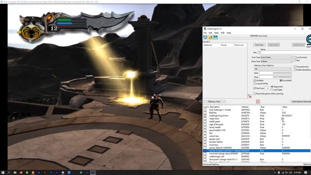Screen dimensions: 311x175
Task: Activate the rage of the gods checkbox
Action: pyautogui.click(x=205, y=124)
